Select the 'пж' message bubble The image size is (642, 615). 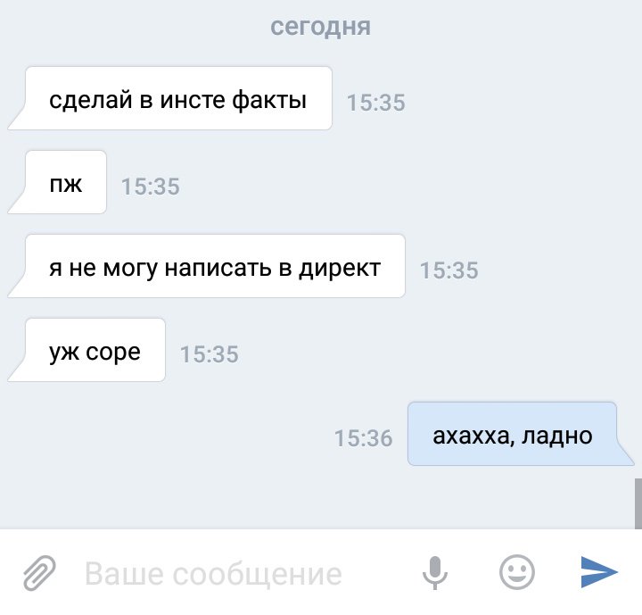pyautogui.click(x=57, y=182)
